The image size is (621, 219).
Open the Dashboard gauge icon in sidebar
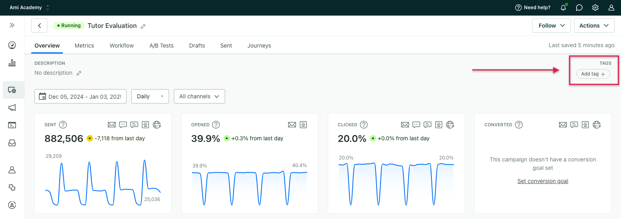point(12,45)
